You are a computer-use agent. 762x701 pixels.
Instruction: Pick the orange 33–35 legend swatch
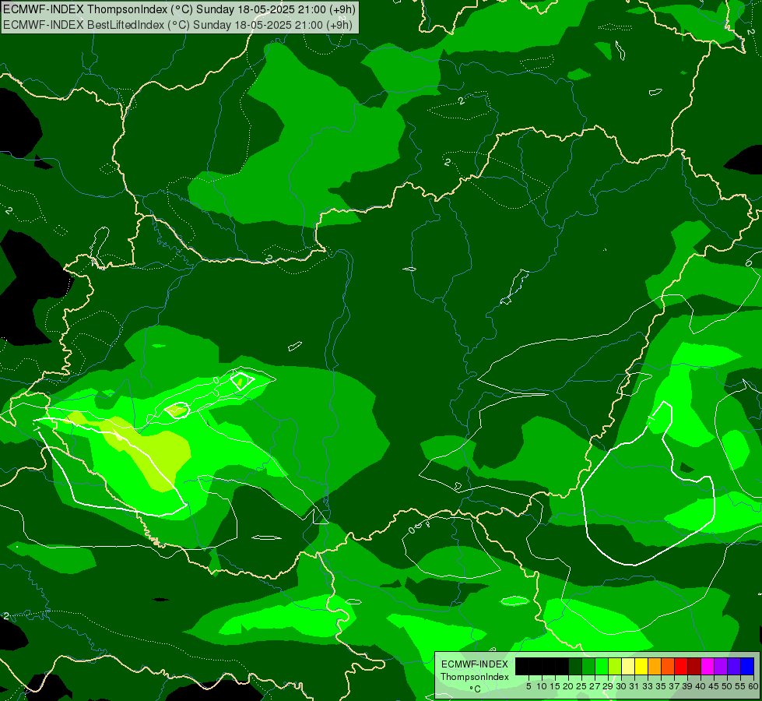click(654, 666)
